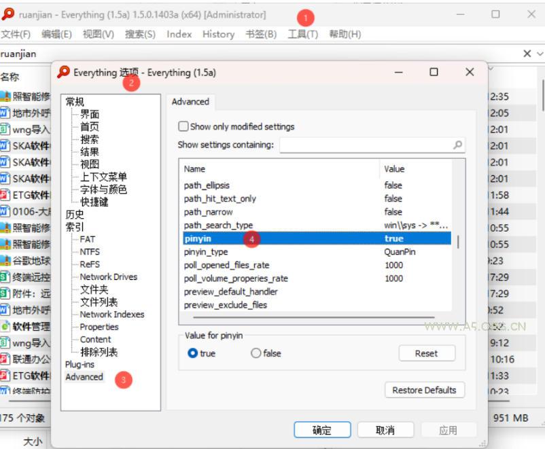
Task: Click the magnifier icon in settings filter
Action: click(x=458, y=145)
